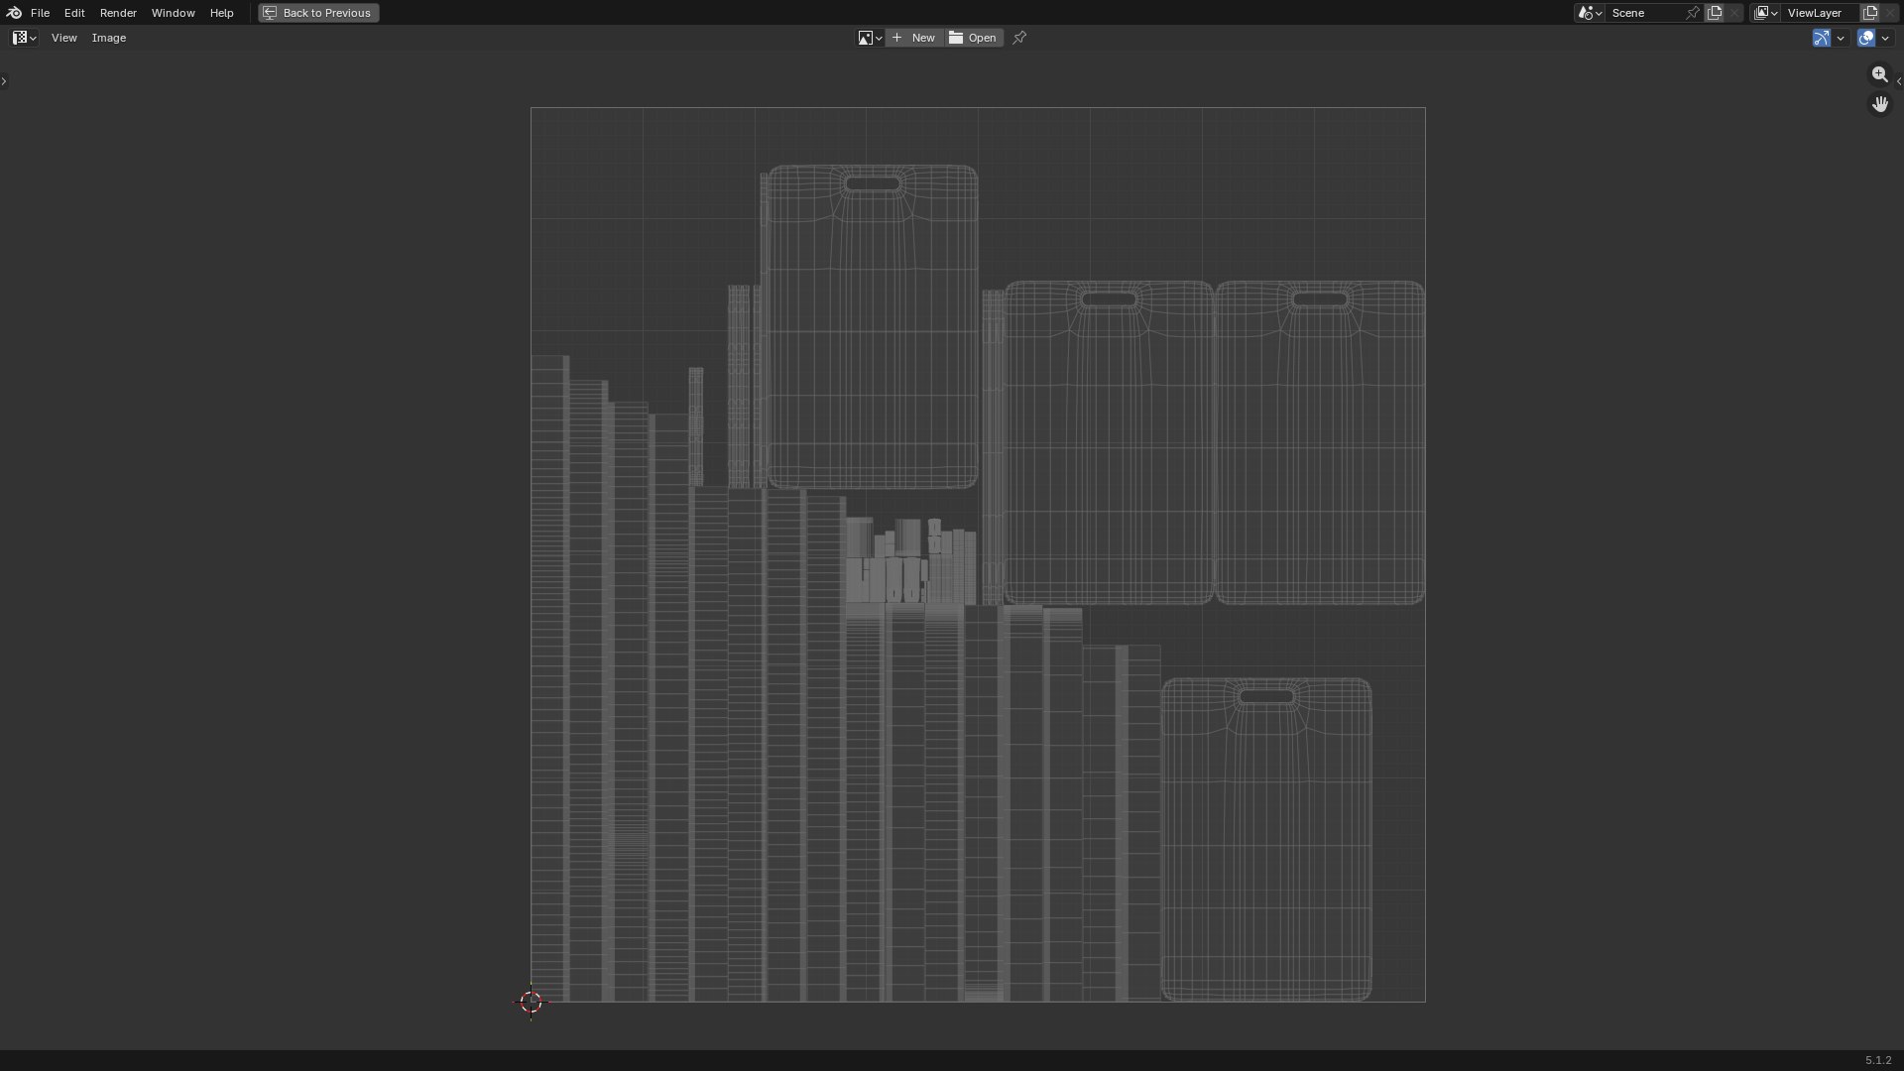
Task: Open the editor type dropdown
Action: (x=25, y=38)
